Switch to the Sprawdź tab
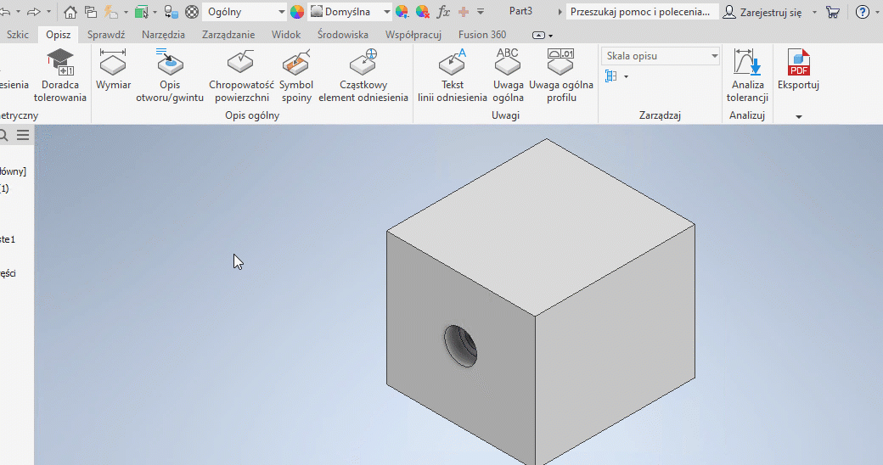The width and height of the screenshot is (883, 465). [x=106, y=34]
